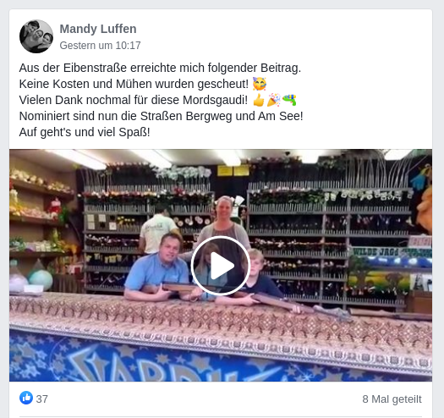Play the video in the post
The height and width of the screenshot is (418, 444).
pos(220,266)
